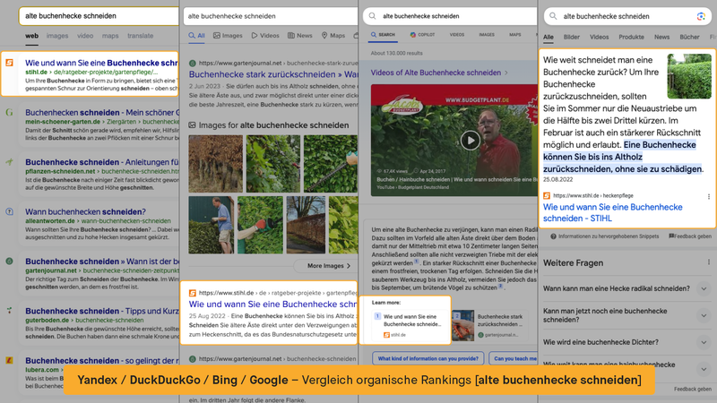717x403 pixels.
Task: Expand 'Kann man jetzt noch eine buchenhecke schneiden?'
Action: pos(704,315)
